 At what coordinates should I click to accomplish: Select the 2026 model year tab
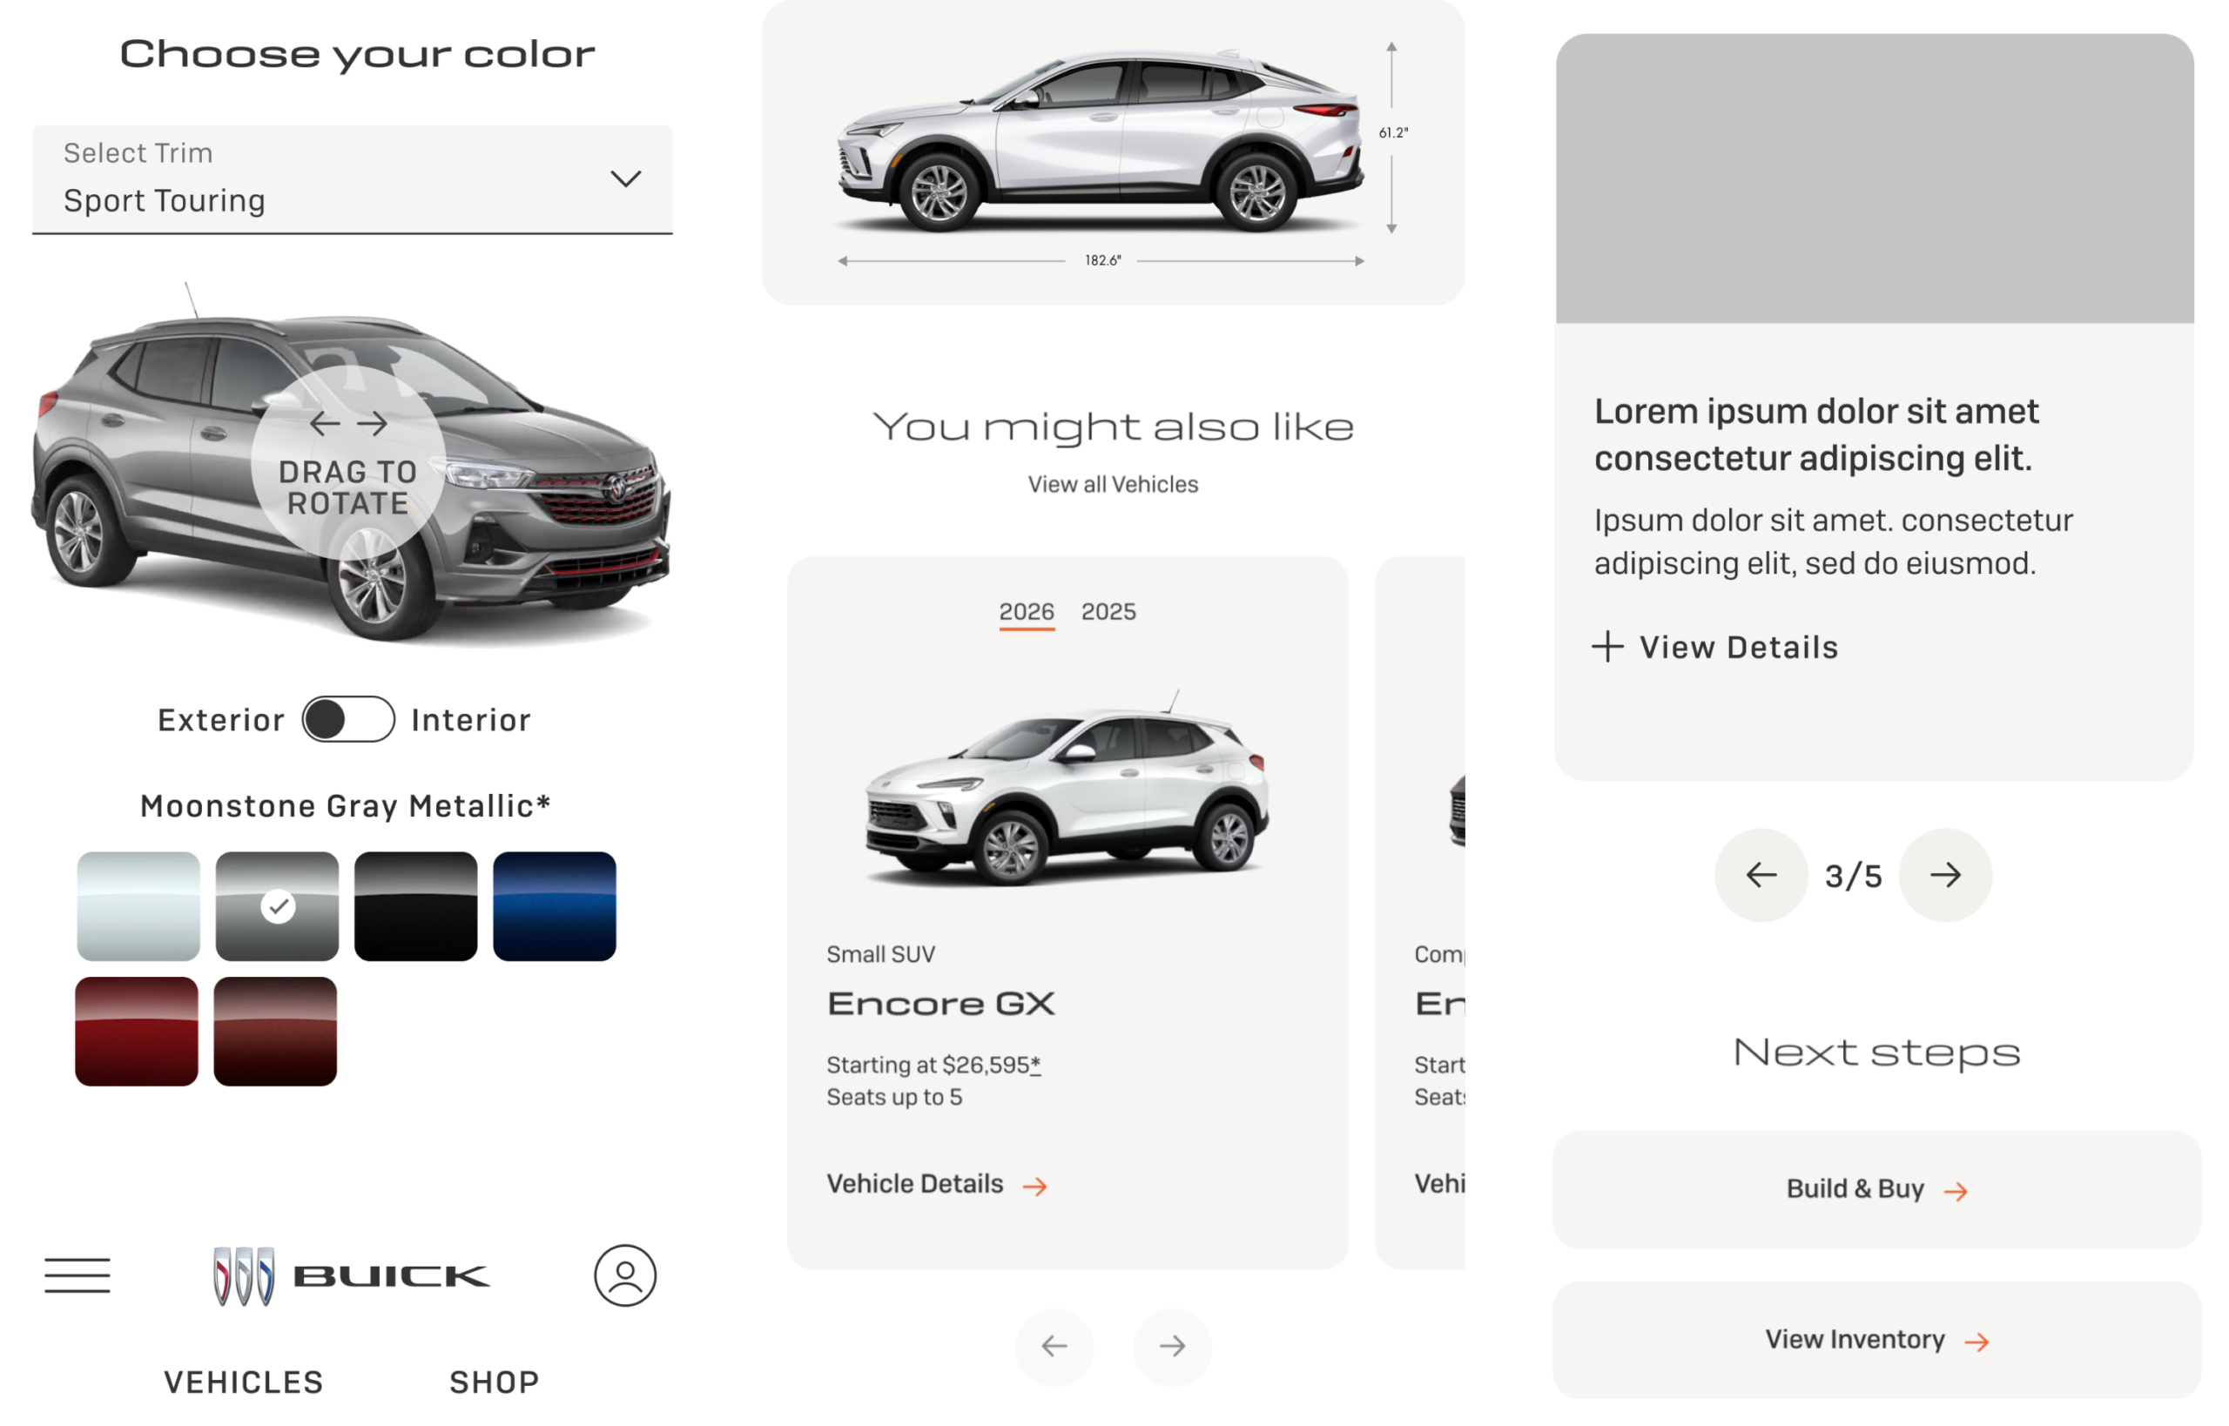[x=1026, y=612]
